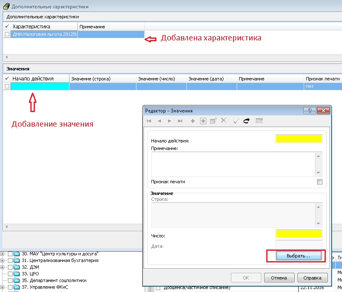The image size is (342, 292).
Task: Click the delete record X icon
Action: coord(223,121)
